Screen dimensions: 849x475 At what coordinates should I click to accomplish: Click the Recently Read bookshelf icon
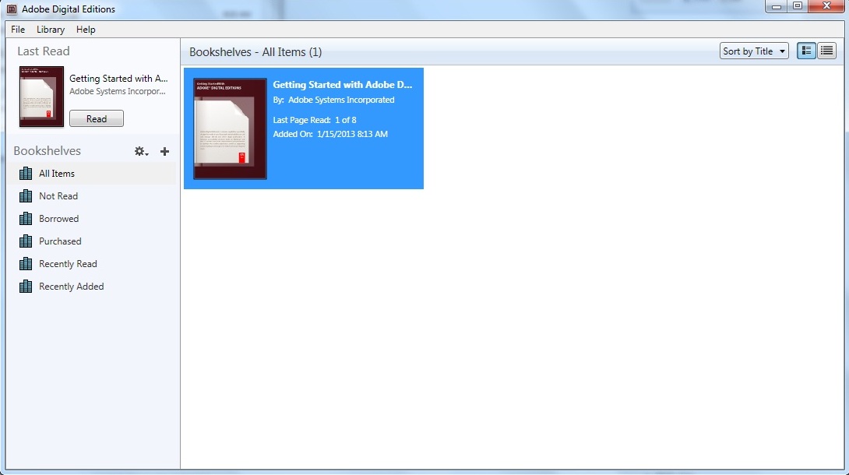(x=26, y=263)
